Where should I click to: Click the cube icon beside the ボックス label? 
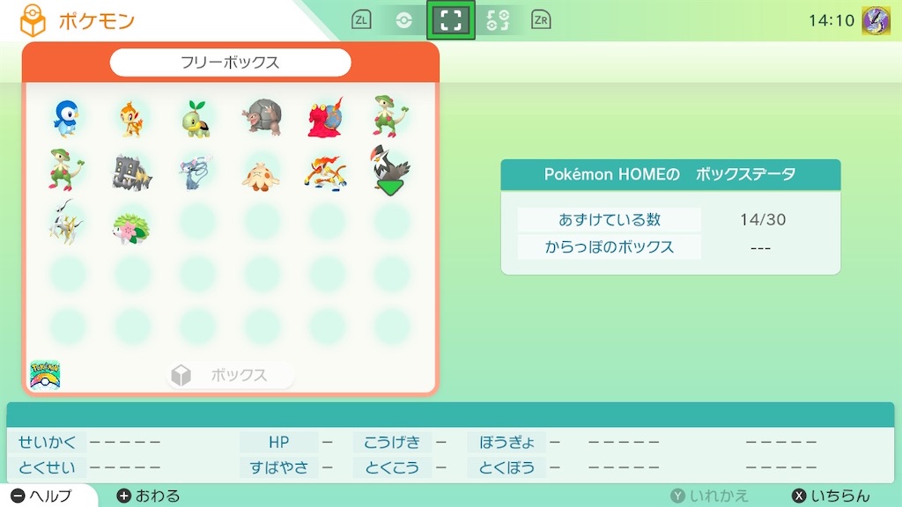pyautogui.click(x=181, y=374)
